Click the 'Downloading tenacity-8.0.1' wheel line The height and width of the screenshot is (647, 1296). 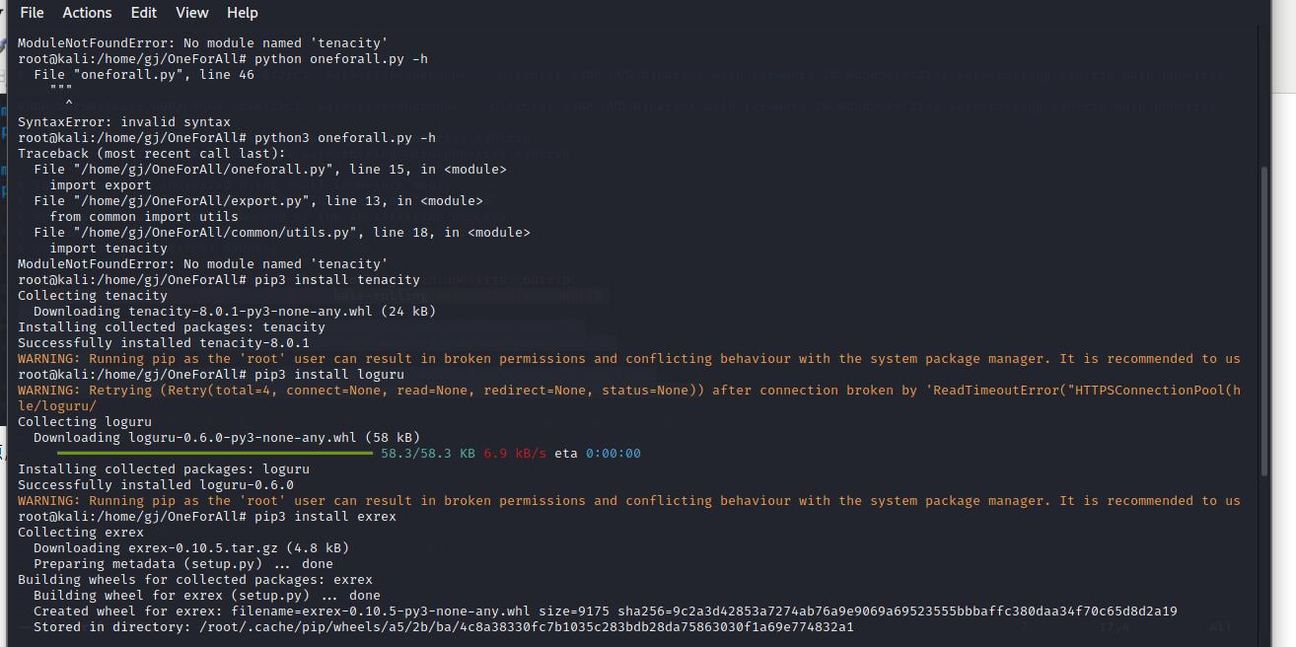click(235, 312)
